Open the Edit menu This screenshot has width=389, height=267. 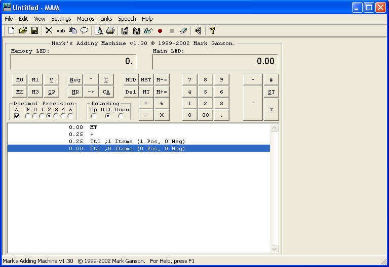coord(23,19)
